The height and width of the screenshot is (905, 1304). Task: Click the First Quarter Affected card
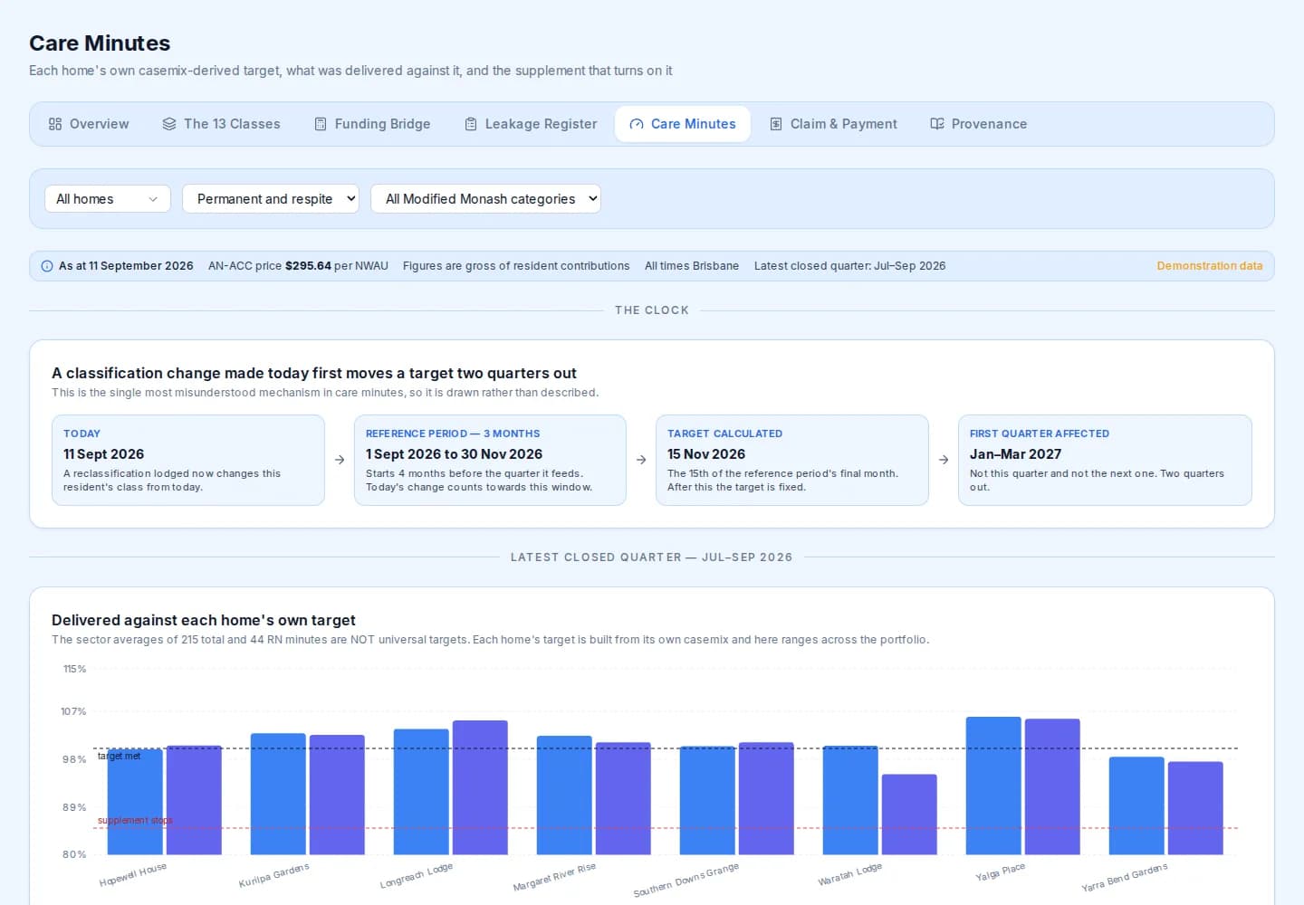point(1105,460)
